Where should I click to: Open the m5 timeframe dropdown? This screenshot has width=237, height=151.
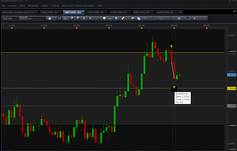(x=44, y=18)
